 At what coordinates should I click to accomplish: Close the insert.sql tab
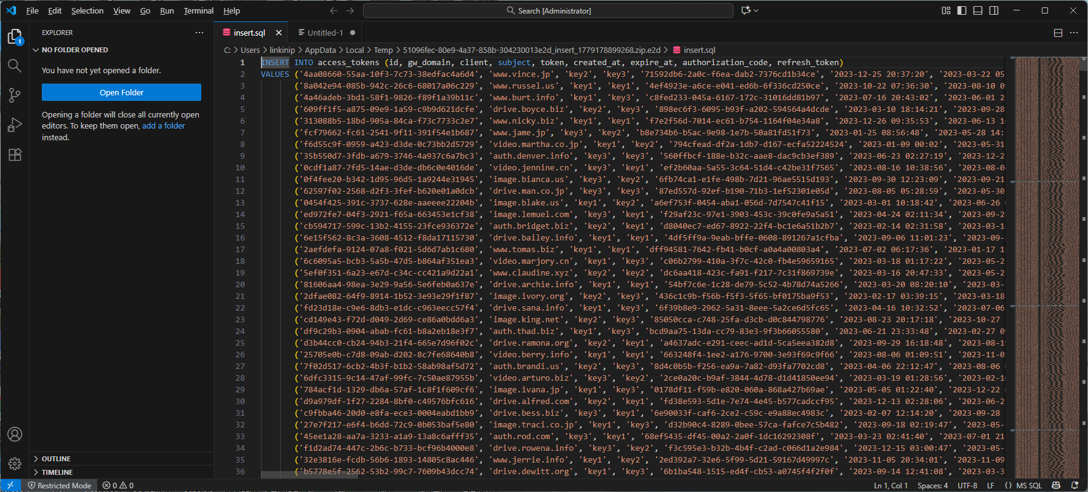279,33
